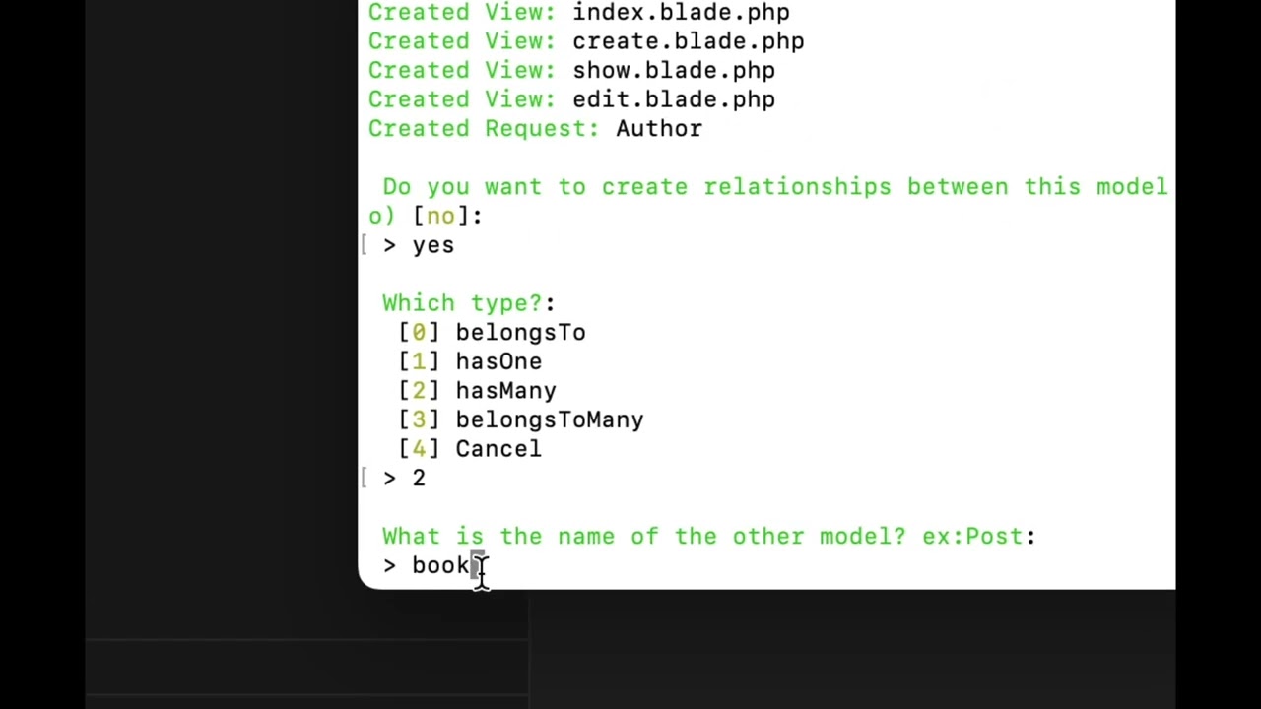1261x709 pixels.
Task: Select the '[0] belongsTo' option line
Action: 493,333
